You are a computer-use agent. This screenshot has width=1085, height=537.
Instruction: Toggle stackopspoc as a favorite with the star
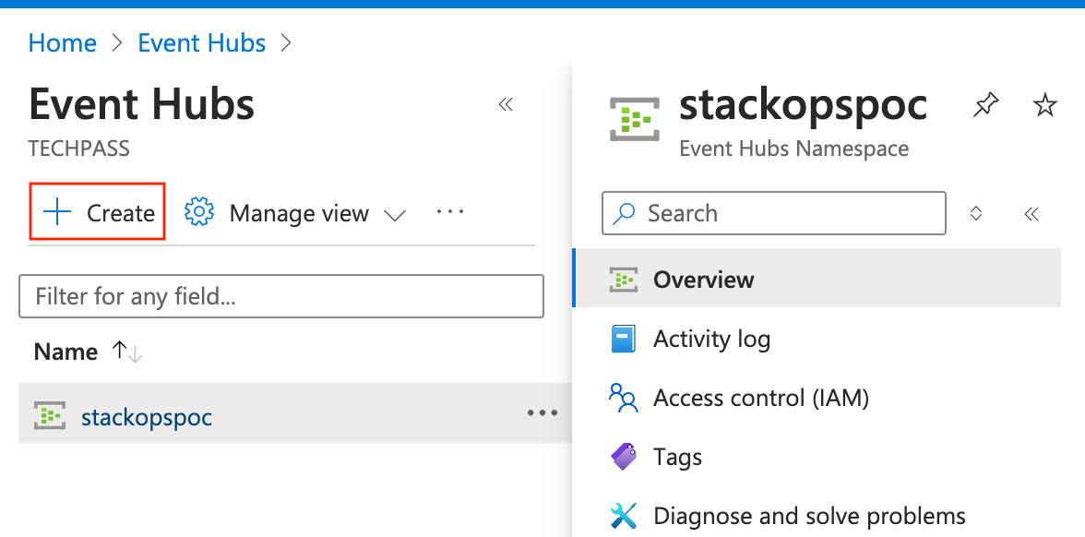[x=1044, y=105]
